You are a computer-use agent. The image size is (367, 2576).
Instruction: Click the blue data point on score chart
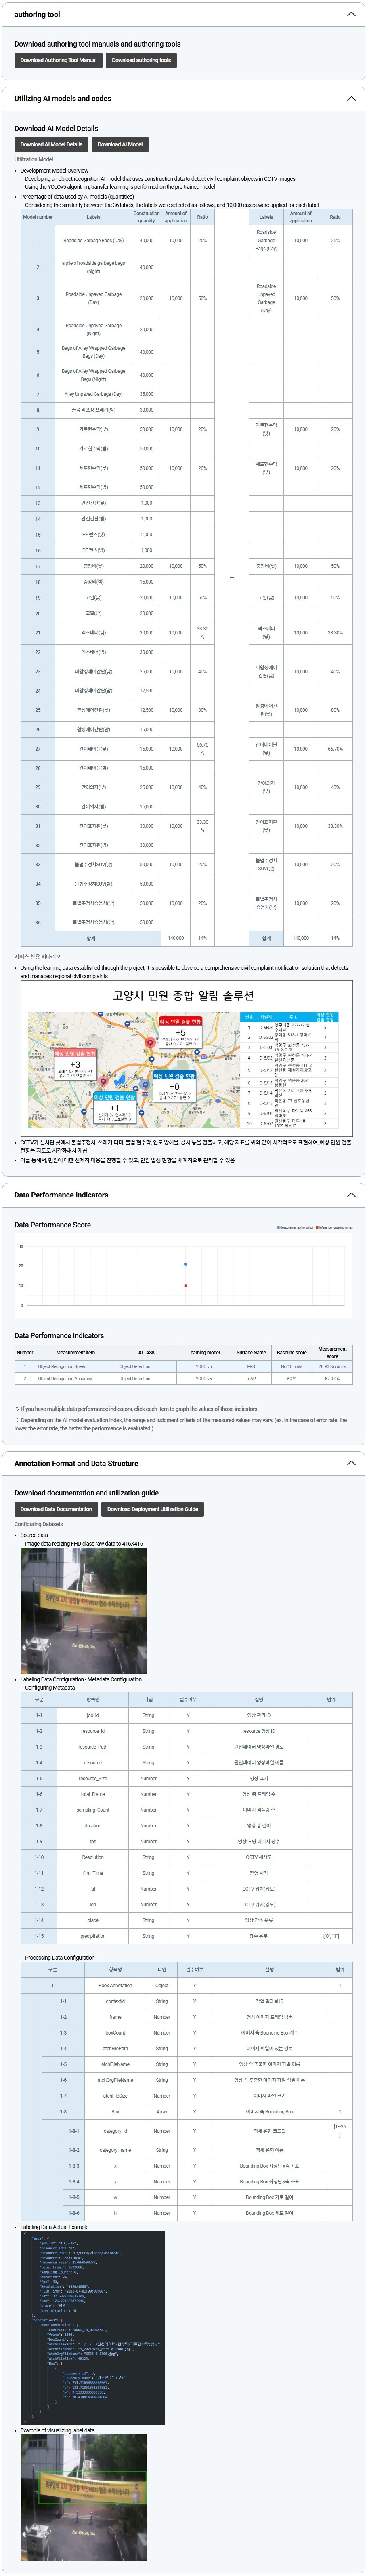coord(185,1265)
